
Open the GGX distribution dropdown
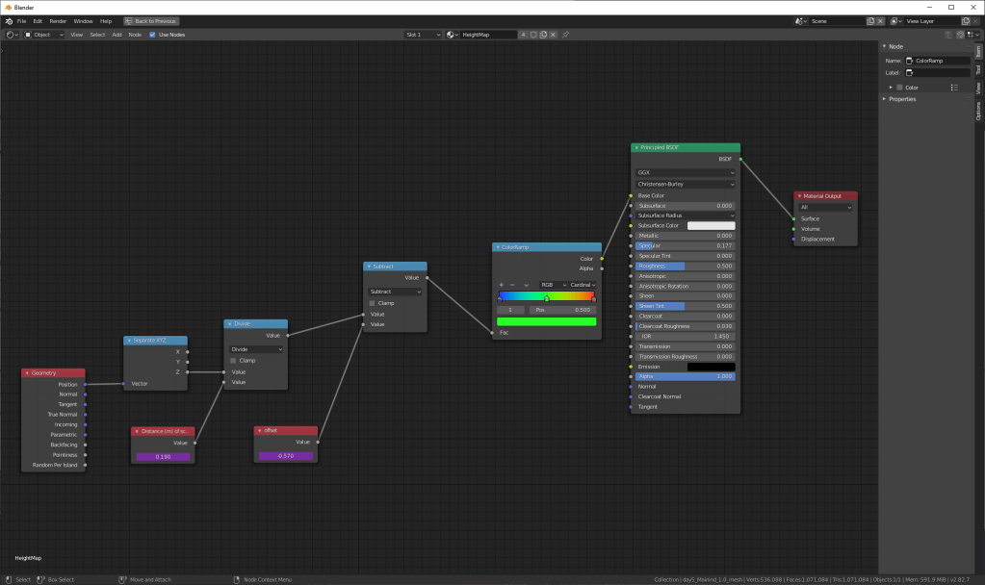(x=685, y=173)
